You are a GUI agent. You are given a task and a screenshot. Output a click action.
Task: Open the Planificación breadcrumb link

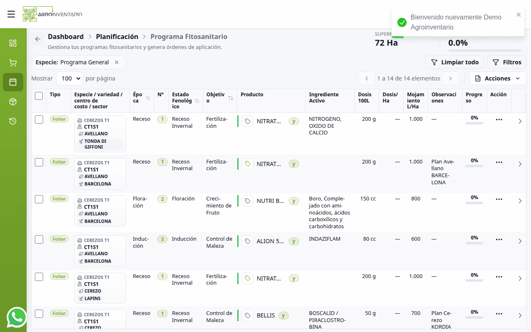click(x=117, y=37)
